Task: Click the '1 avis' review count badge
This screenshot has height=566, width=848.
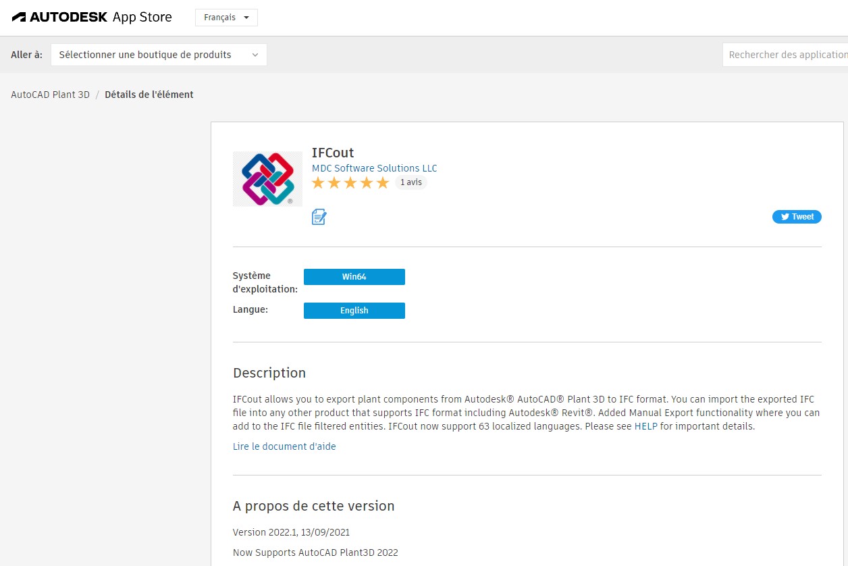Action: coord(410,182)
